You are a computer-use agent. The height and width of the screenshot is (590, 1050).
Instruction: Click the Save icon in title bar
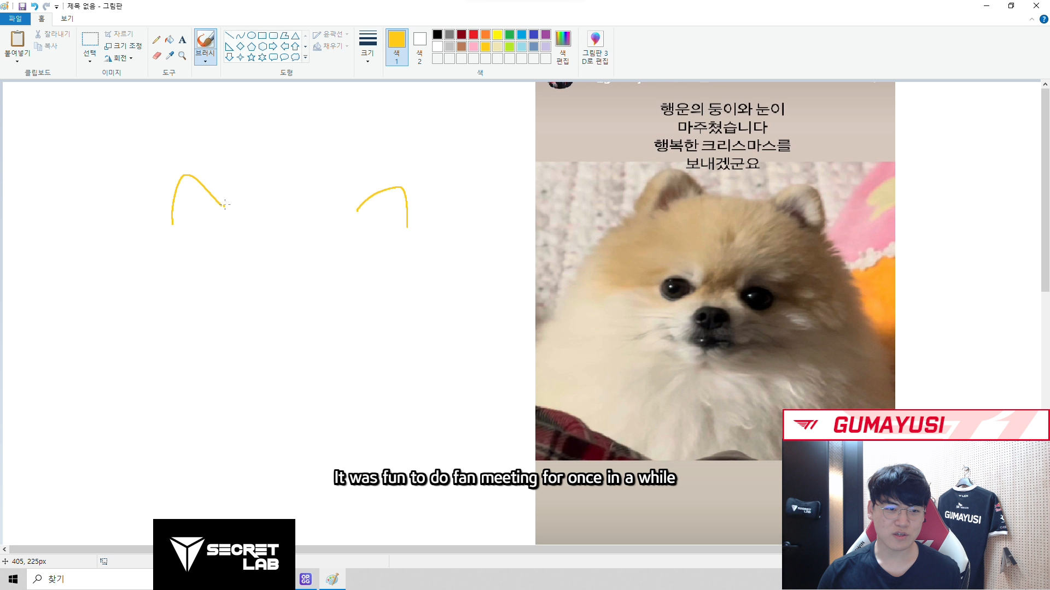pyautogui.click(x=22, y=7)
